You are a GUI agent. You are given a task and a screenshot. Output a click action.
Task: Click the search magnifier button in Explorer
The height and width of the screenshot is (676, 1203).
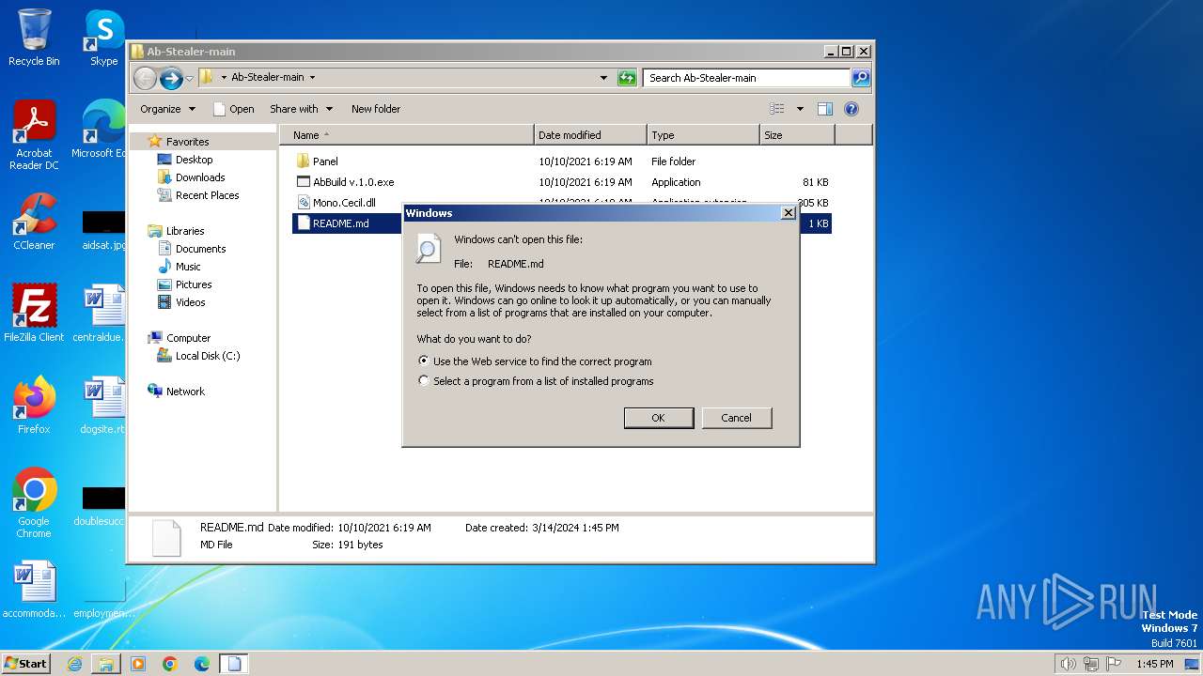(x=860, y=78)
